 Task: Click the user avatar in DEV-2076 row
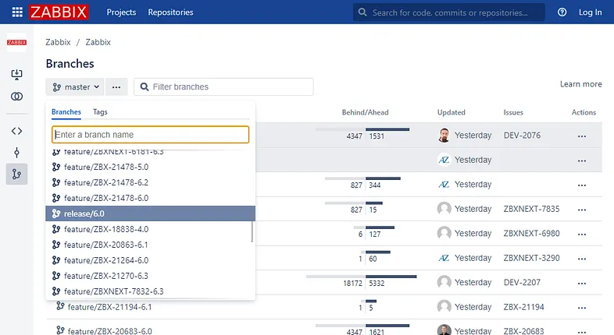[x=444, y=135]
